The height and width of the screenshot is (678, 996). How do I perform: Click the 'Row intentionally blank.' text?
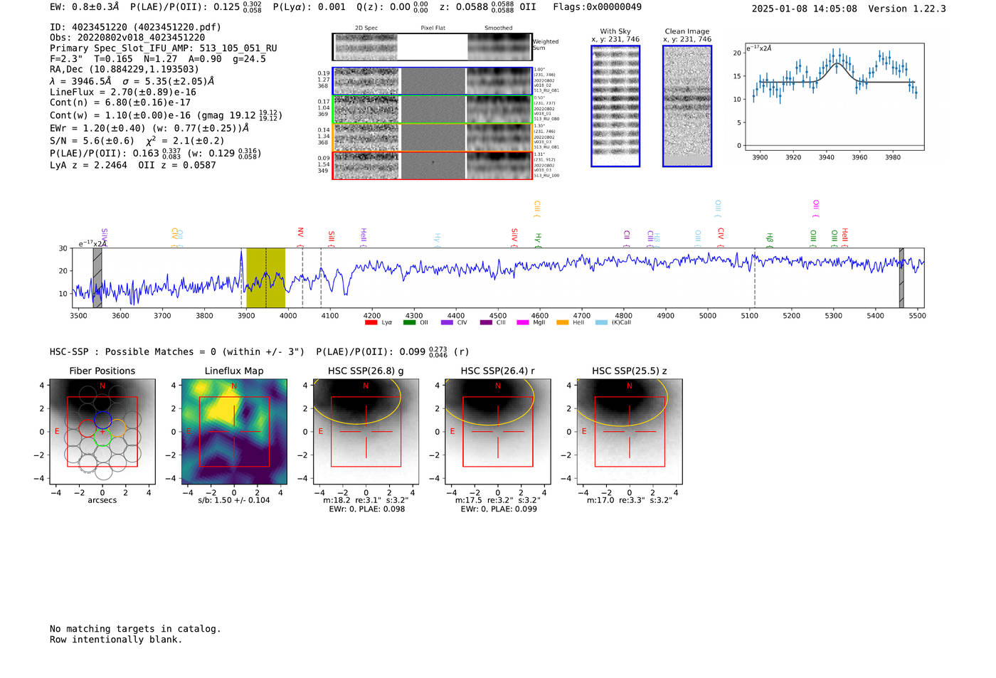pyautogui.click(x=116, y=640)
